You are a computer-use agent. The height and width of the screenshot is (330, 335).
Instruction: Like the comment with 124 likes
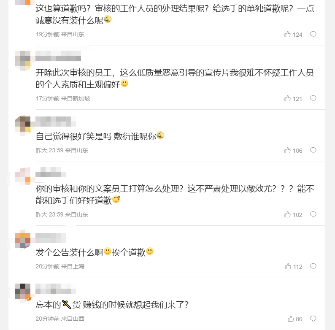tap(288, 35)
